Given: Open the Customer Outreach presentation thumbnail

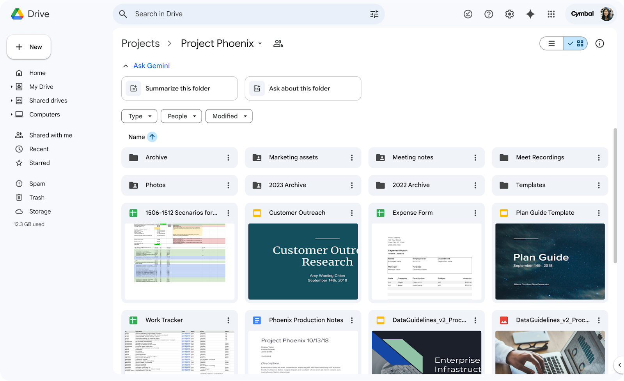Looking at the screenshot, I should (303, 261).
